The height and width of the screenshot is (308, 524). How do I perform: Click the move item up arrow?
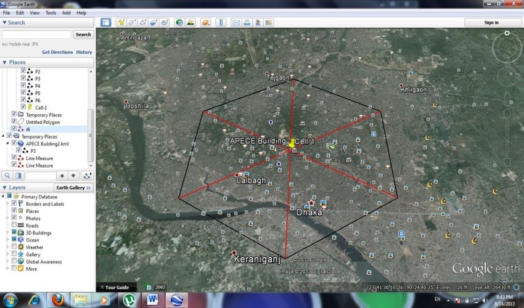pos(62,176)
